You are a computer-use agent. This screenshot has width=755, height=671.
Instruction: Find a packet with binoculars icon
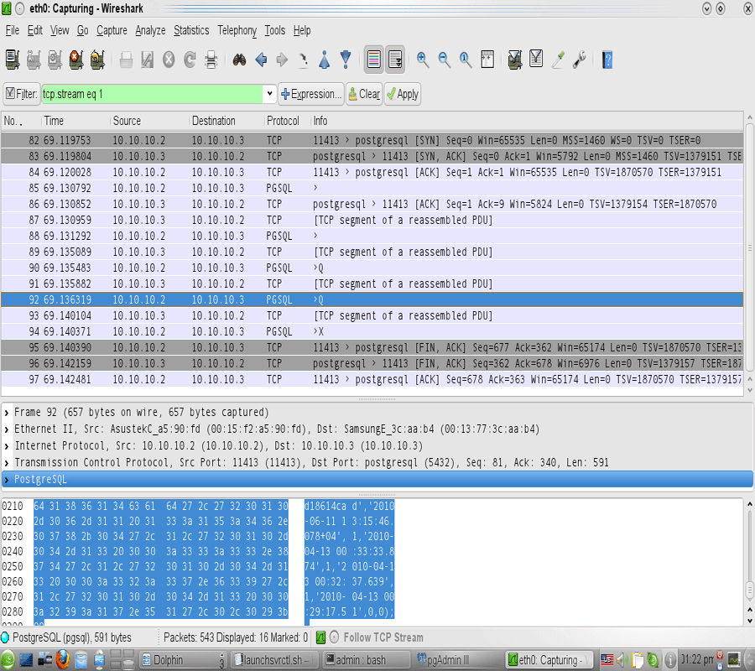pos(239,60)
